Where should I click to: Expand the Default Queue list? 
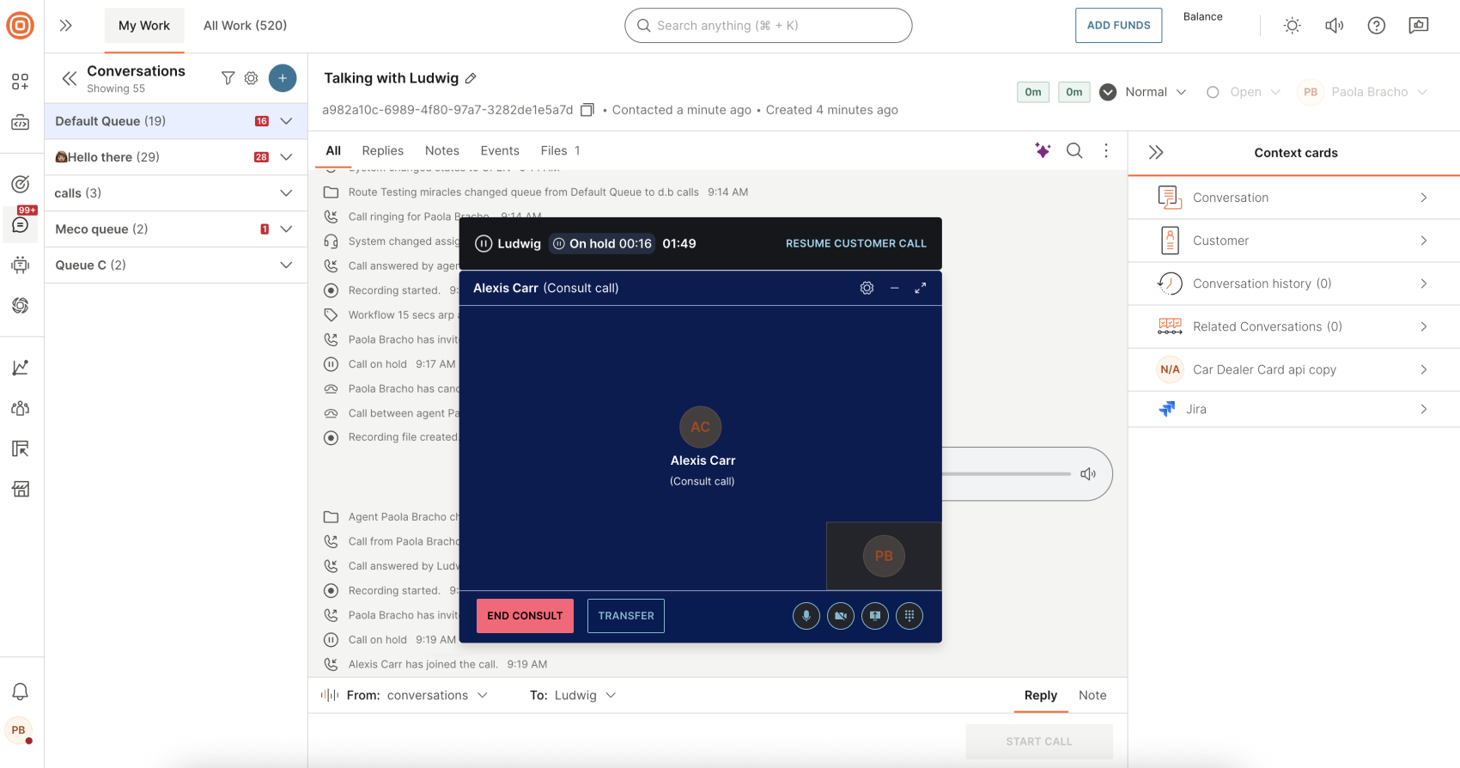pyautogui.click(x=286, y=121)
